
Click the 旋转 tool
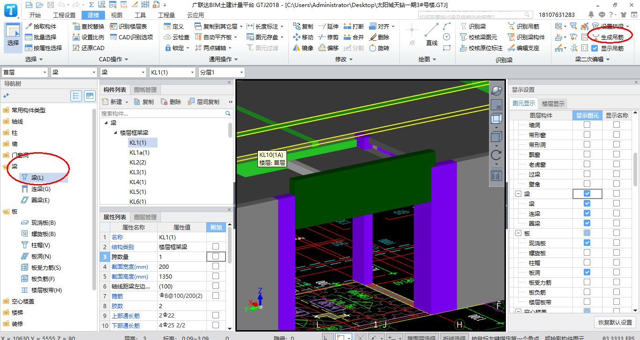click(x=379, y=48)
